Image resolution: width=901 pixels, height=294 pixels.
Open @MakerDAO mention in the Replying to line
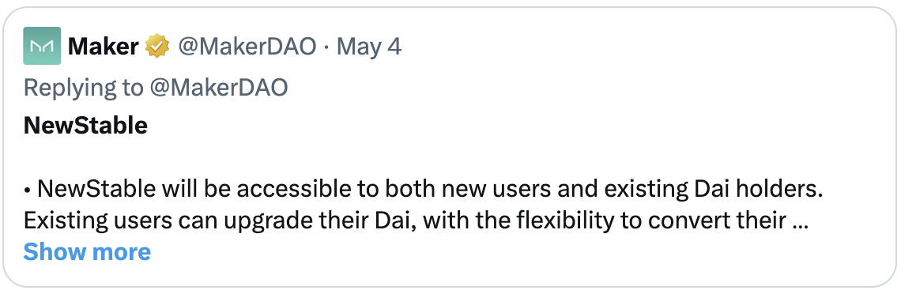218,87
